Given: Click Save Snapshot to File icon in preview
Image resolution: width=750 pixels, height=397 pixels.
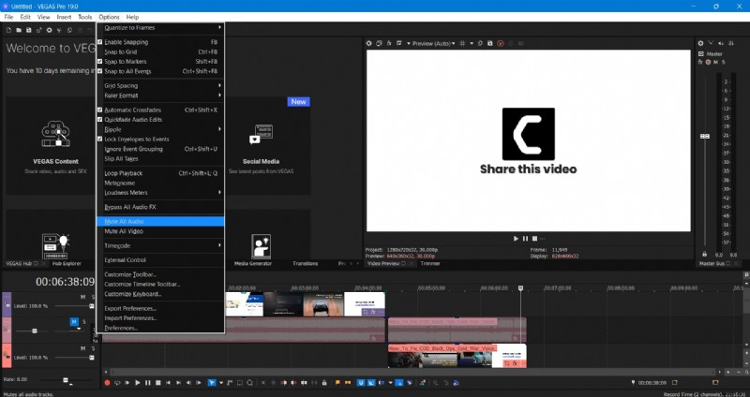Looking at the screenshot, I should (x=489, y=43).
